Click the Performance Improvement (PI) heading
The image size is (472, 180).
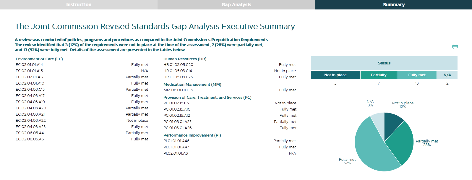192,135
